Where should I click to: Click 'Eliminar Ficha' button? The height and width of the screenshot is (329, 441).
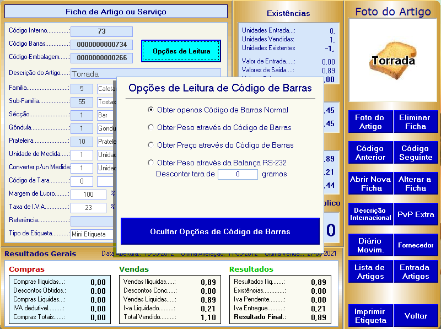click(x=416, y=122)
